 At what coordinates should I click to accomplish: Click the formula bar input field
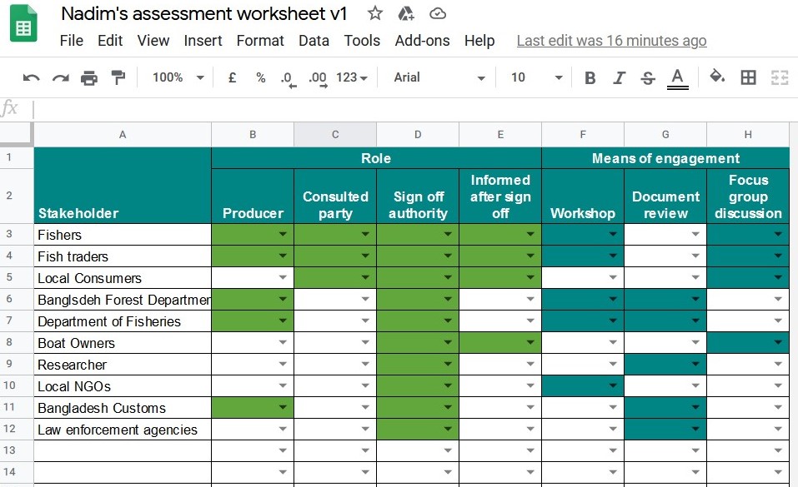(x=409, y=109)
